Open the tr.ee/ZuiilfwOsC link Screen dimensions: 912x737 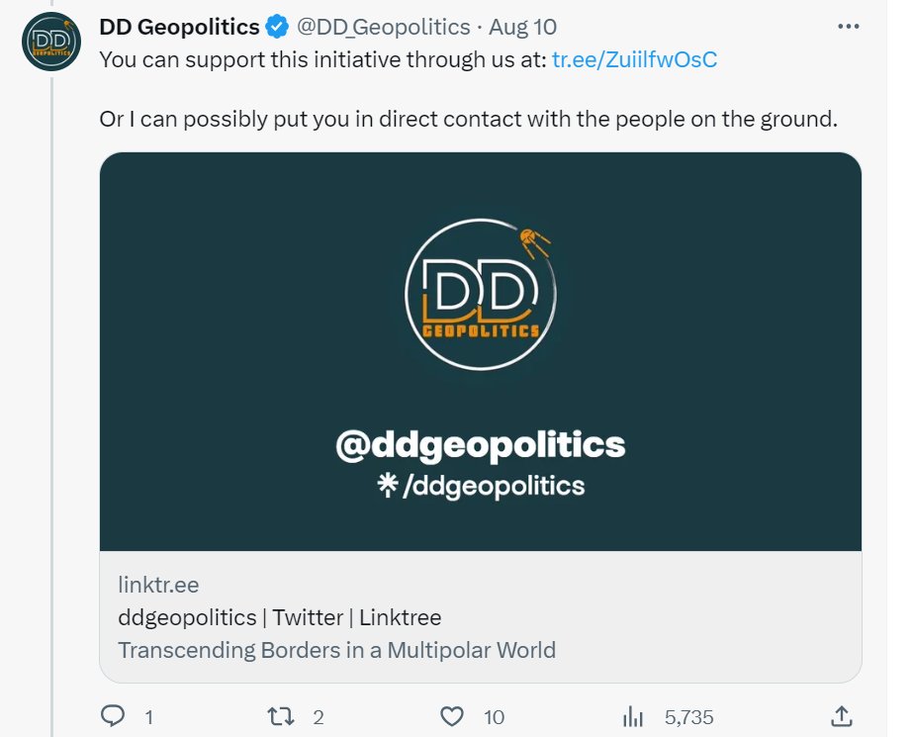[635, 59]
